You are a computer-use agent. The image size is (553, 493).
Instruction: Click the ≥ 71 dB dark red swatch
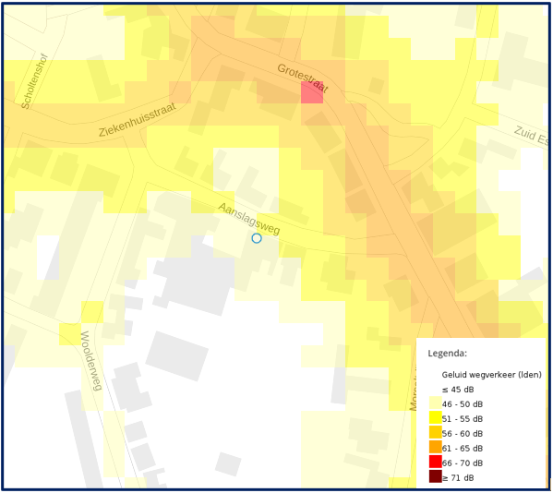coord(436,477)
